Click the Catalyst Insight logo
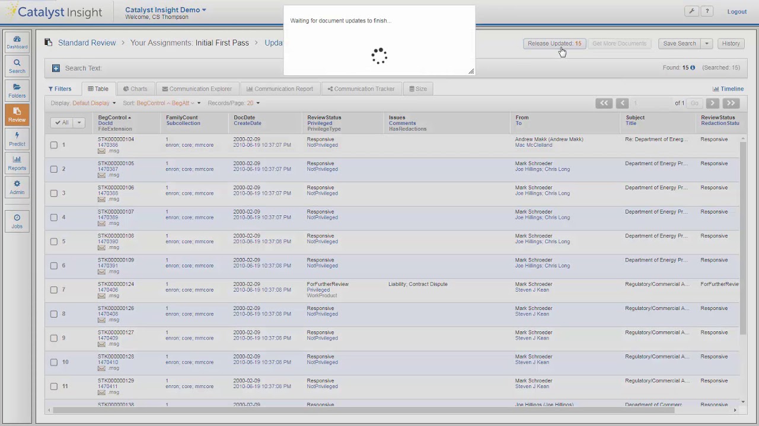The image size is (759, 426). (x=55, y=11)
